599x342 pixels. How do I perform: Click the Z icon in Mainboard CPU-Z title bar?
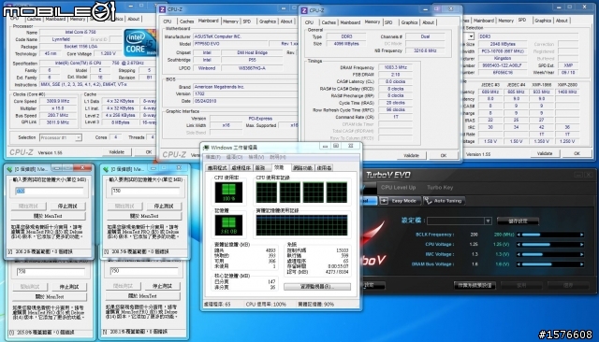[162, 9]
